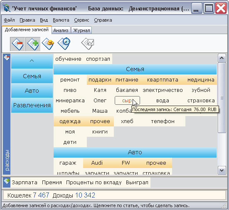
Task: Collapse sidebar with the up-caret button
Action: 32,61
